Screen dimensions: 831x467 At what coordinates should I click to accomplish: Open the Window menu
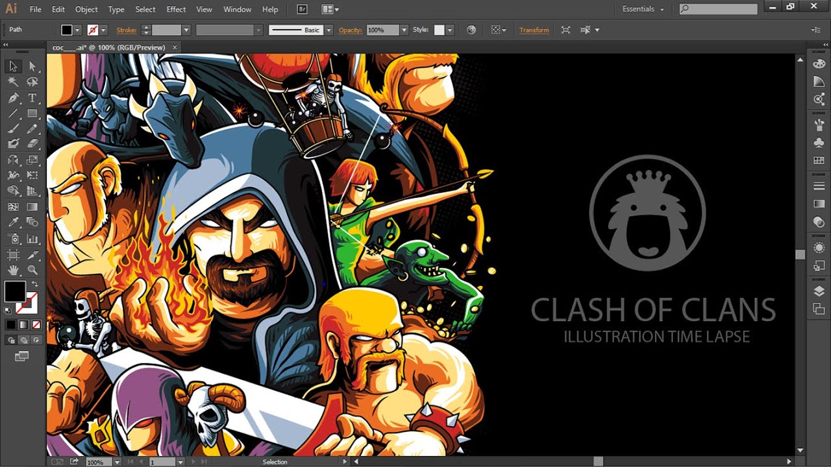click(237, 9)
